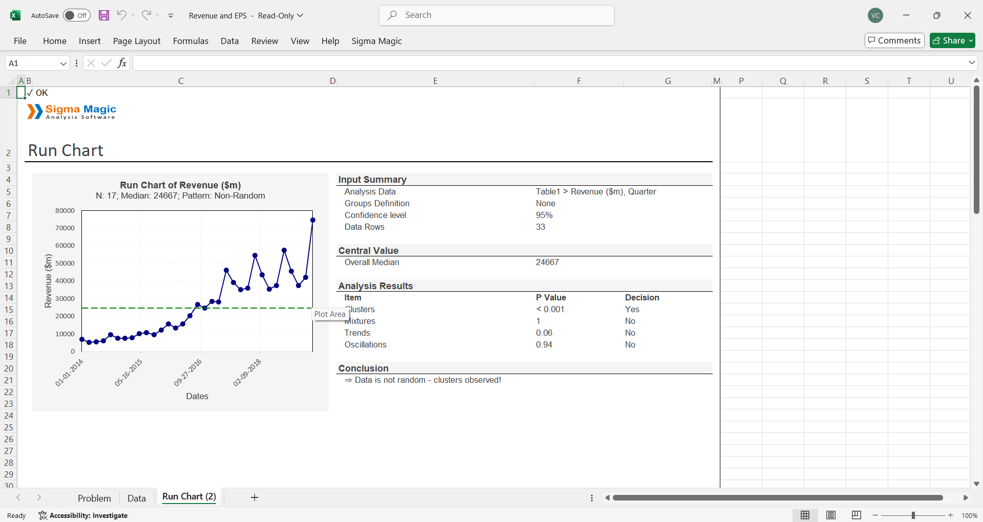983x522 pixels.
Task: Expand the Read-Only file name dropdown
Action: pyautogui.click(x=300, y=15)
